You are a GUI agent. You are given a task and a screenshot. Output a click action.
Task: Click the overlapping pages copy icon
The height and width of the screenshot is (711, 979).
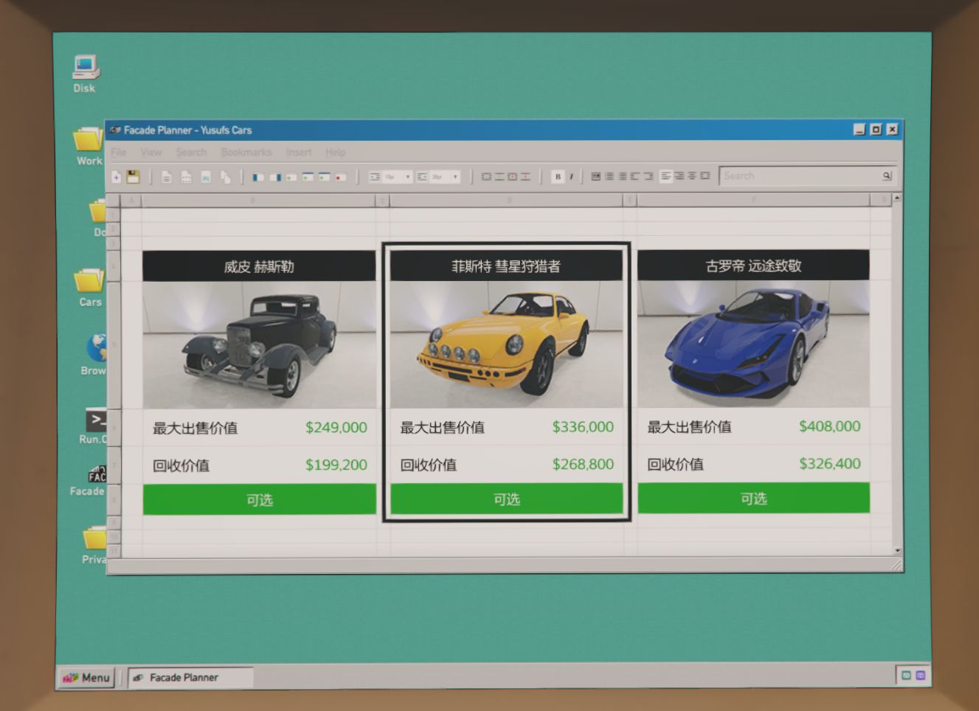tap(226, 177)
